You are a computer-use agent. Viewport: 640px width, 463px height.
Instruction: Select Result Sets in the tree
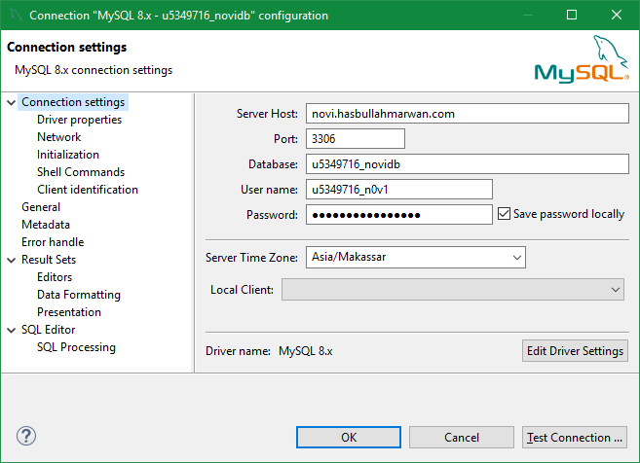click(x=49, y=260)
